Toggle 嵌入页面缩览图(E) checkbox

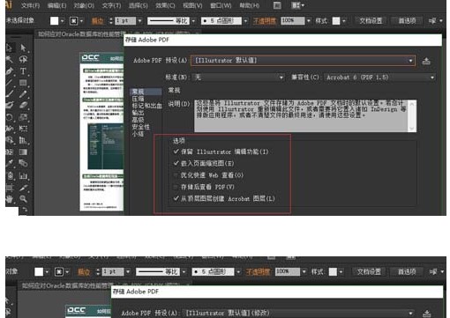coord(176,163)
